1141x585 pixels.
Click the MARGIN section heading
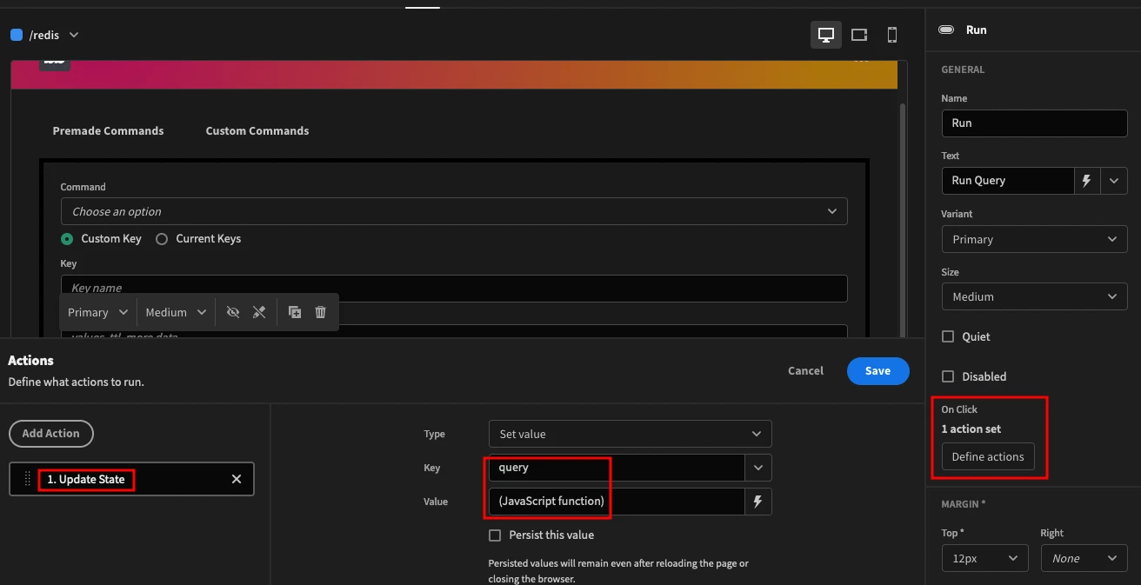pyautogui.click(x=964, y=504)
